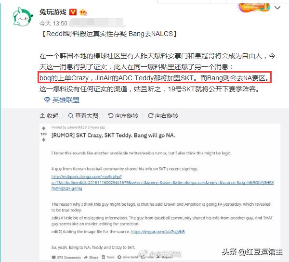289x262 pixels.
Task: Click the diamond icon beside 英雄联盟
Action: 47,100
